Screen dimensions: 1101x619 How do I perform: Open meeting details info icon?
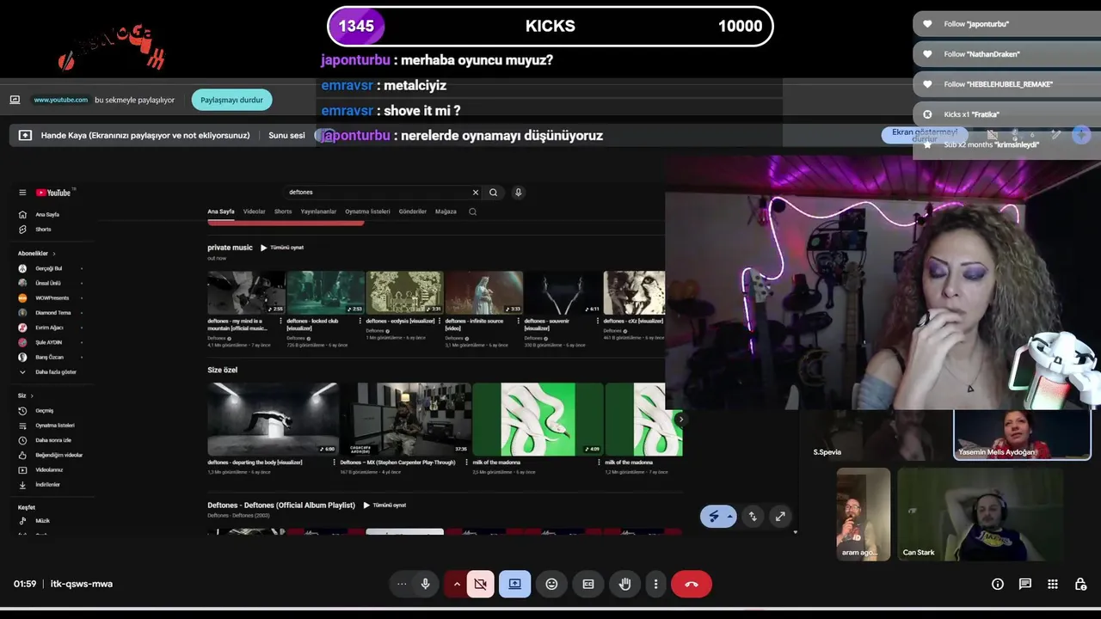click(x=998, y=584)
